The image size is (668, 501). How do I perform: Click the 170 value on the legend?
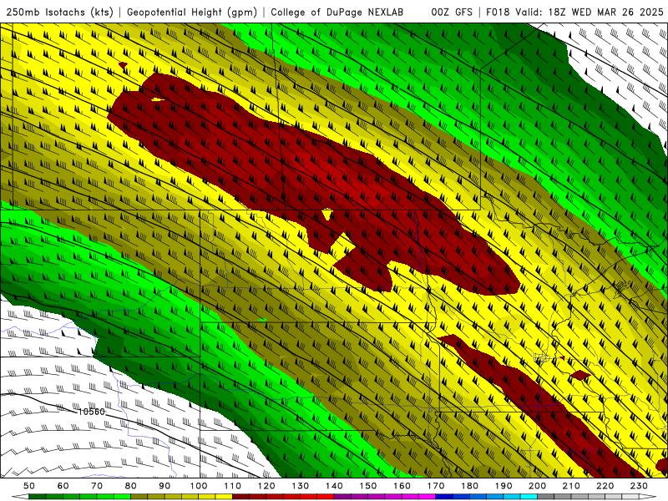436,486
